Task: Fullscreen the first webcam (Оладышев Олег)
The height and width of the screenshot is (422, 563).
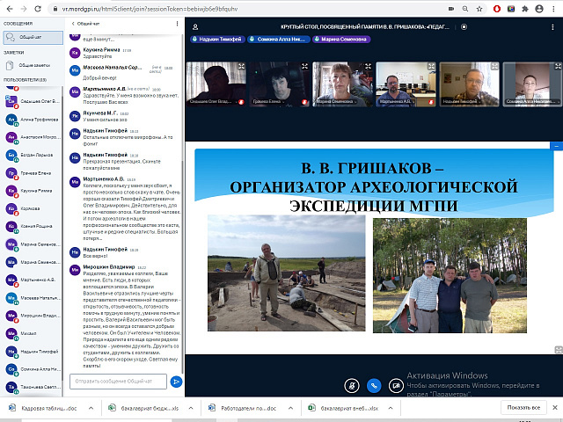Action: tap(241, 67)
